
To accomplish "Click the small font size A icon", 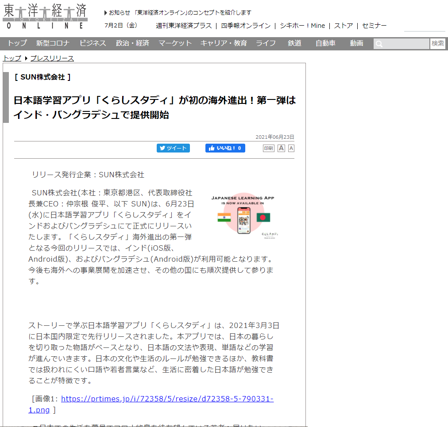I will point(291,148).
